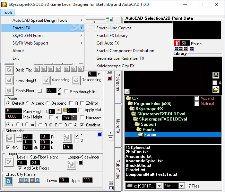The height and width of the screenshot is (192, 225).
Task: Click the colorful grid icon beside value 3
Action: pyautogui.click(x=65, y=110)
